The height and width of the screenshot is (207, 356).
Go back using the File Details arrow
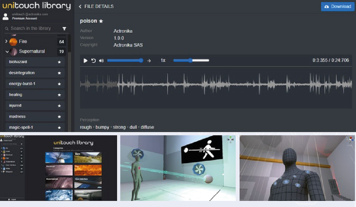[x=80, y=7]
